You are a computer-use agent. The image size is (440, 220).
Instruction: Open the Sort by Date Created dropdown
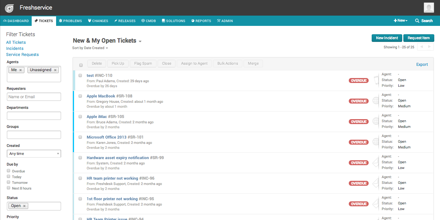(x=90, y=48)
